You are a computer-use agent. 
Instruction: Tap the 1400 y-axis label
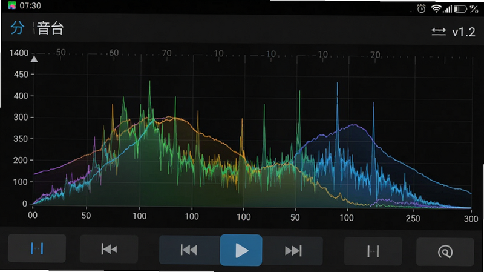[19, 53]
